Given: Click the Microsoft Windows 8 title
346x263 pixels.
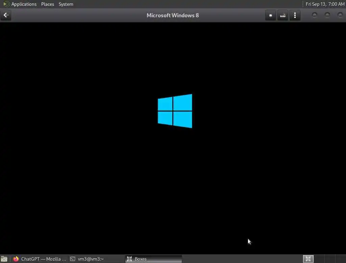Looking at the screenshot, I should click(173, 15).
